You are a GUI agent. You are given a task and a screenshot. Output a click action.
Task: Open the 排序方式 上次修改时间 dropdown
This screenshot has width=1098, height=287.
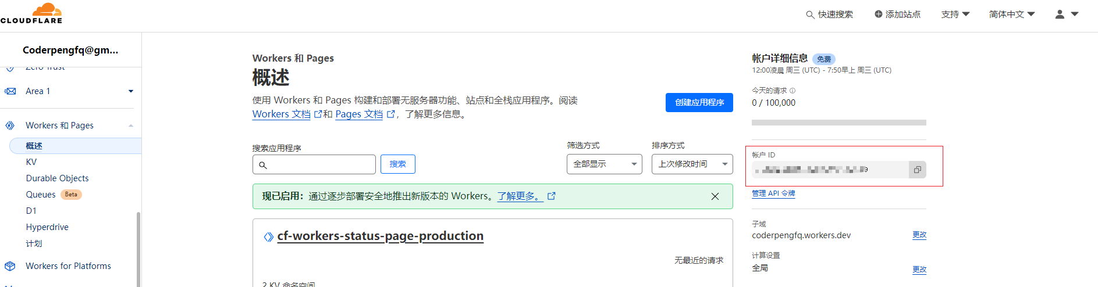tap(692, 164)
